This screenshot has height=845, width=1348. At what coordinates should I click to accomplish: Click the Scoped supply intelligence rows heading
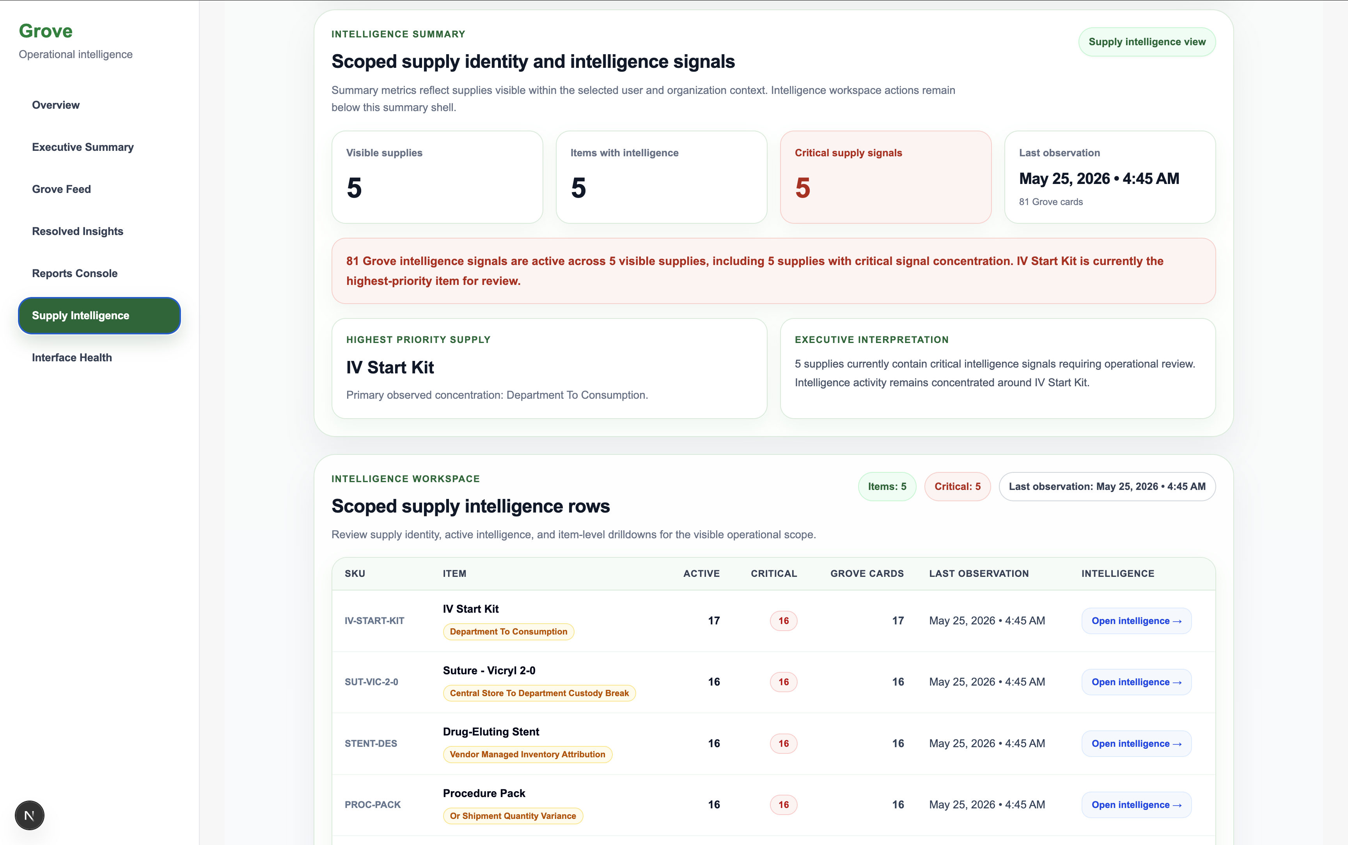[x=471, y=506]
